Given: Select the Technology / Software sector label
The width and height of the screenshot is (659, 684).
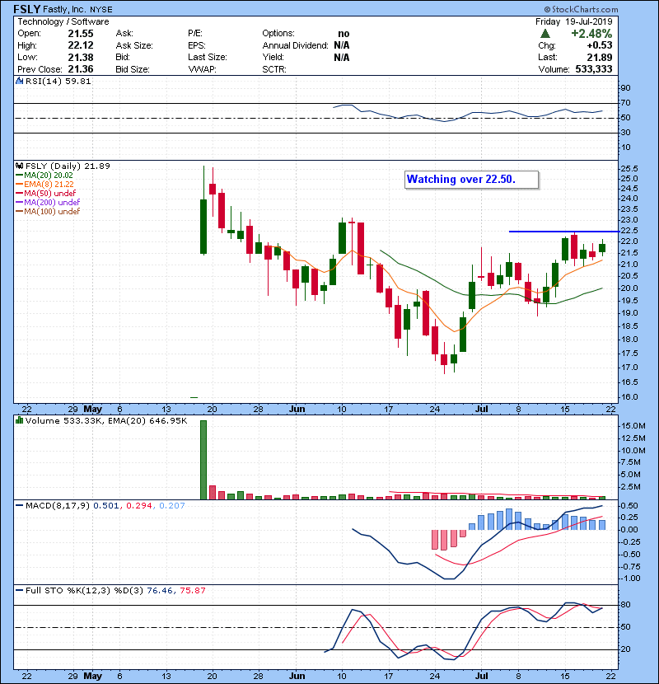Looking at the screenshot, I should click(x=63, y=21).
